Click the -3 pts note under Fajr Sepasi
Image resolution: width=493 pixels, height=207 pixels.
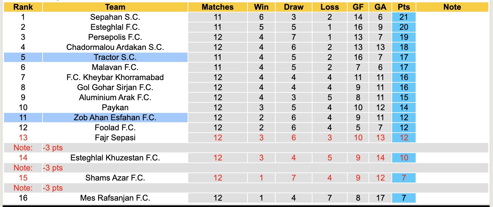pyautogui.click(x=53, y=148)
